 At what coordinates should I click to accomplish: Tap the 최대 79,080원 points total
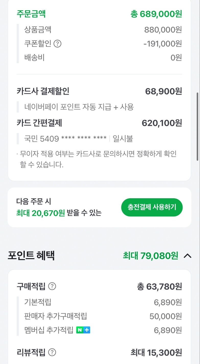150,256
